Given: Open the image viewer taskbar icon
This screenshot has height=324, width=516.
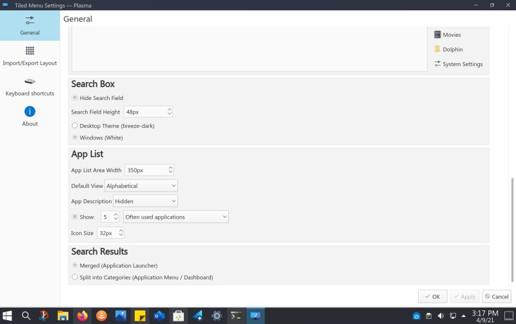Looking at the screenshot, I should click(x=121, y=316).
